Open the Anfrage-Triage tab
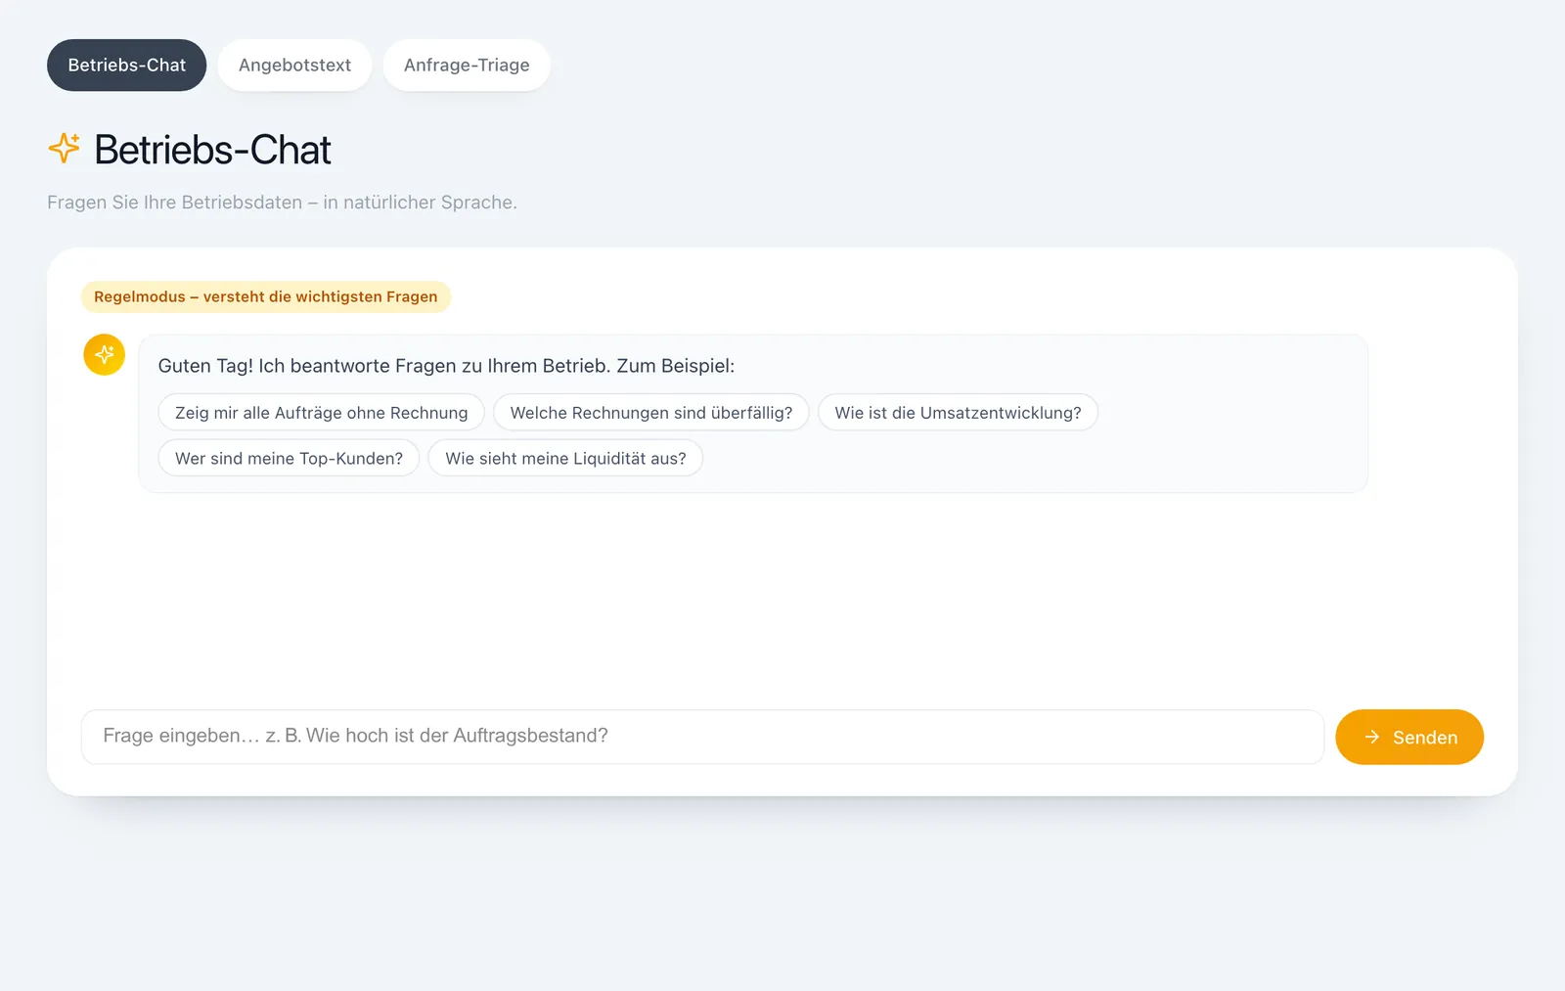 pyautogui.click(x=467, y=66)
